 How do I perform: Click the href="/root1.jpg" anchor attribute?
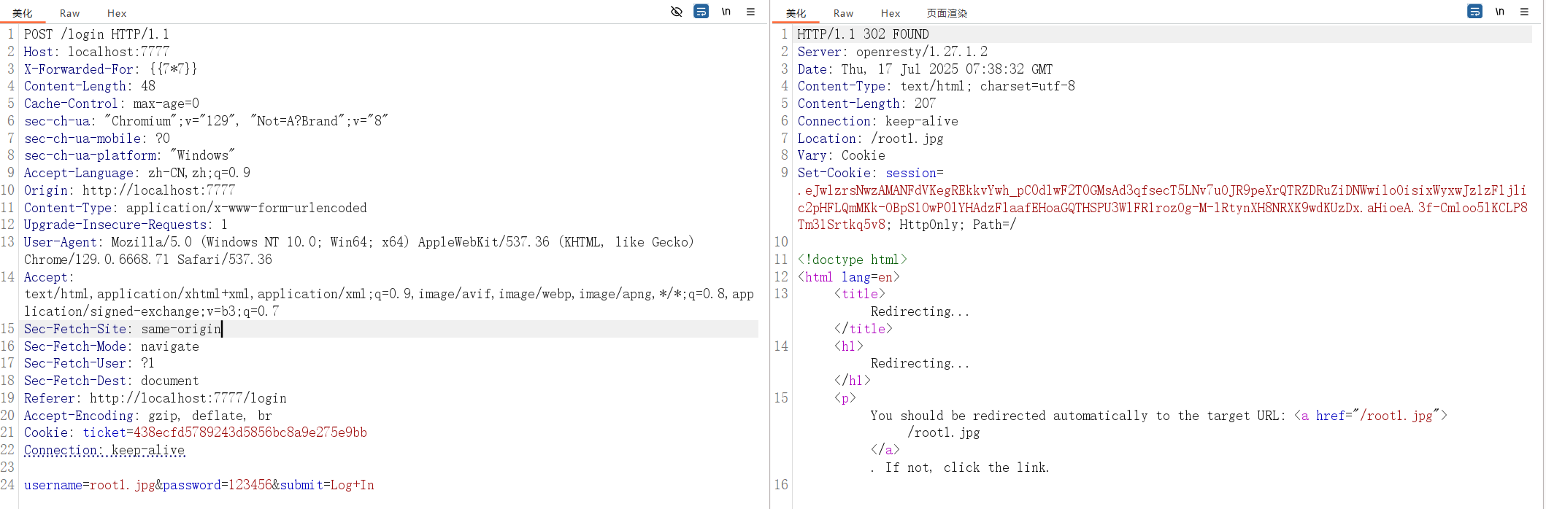pyautogui.click(x=1377, y=416)
